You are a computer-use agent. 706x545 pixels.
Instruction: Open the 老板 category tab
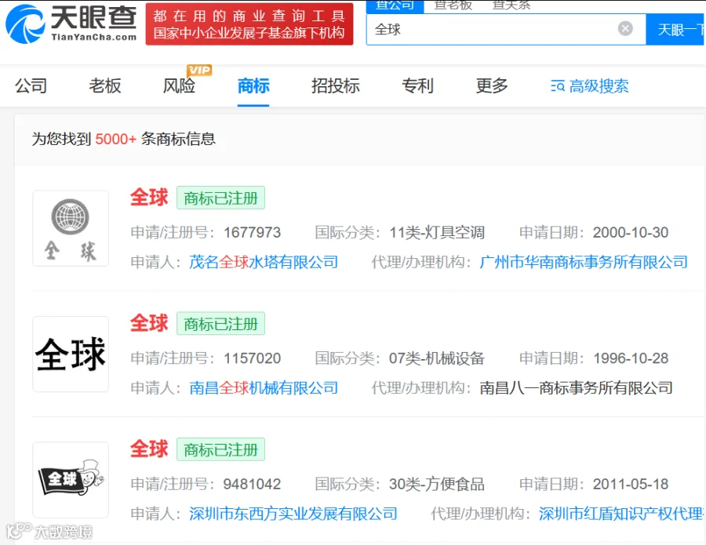(x=105, y=85)
